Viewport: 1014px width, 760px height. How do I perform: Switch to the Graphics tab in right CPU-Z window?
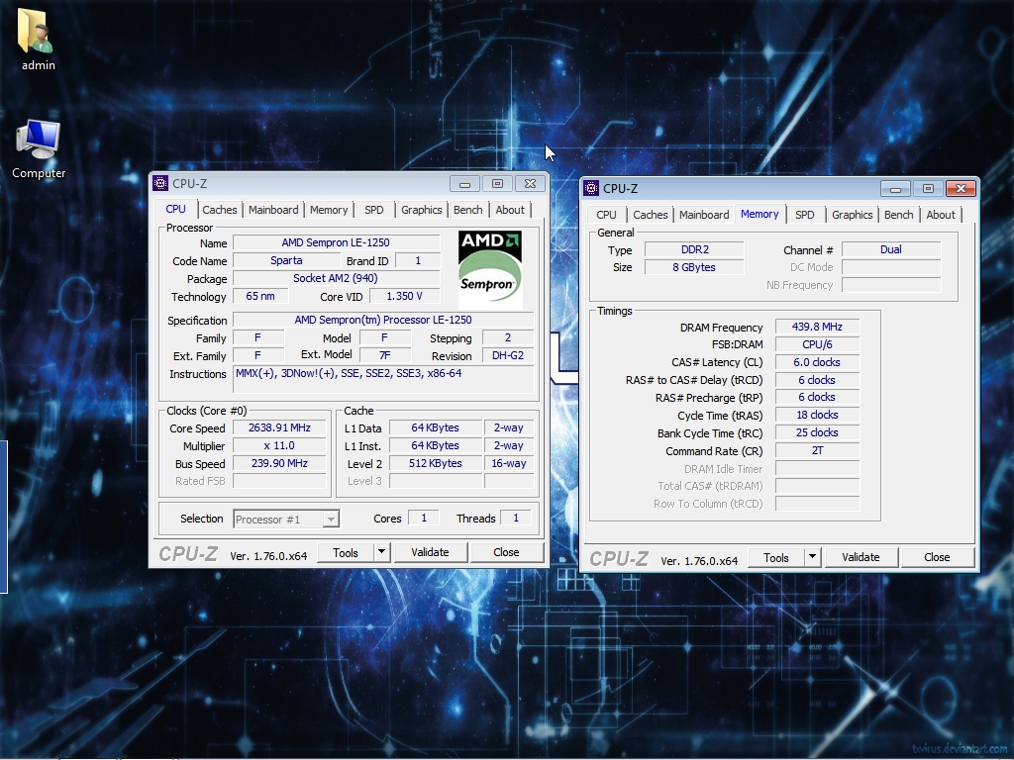tap(852, 215)
